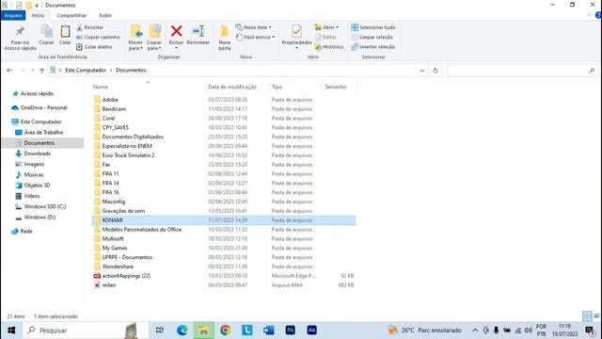The image size is (602, 339).
Task: Click Limpar seleção
Action: click(372, 37)
